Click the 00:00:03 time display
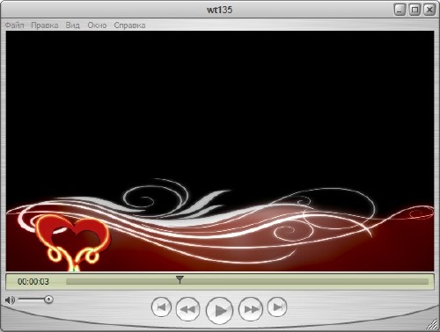Screen dimensions: 440x332 tap(33, 282)
